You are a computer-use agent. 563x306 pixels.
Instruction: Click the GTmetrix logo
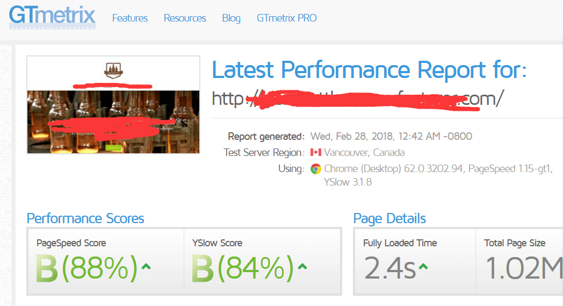[x=52, y=17]
